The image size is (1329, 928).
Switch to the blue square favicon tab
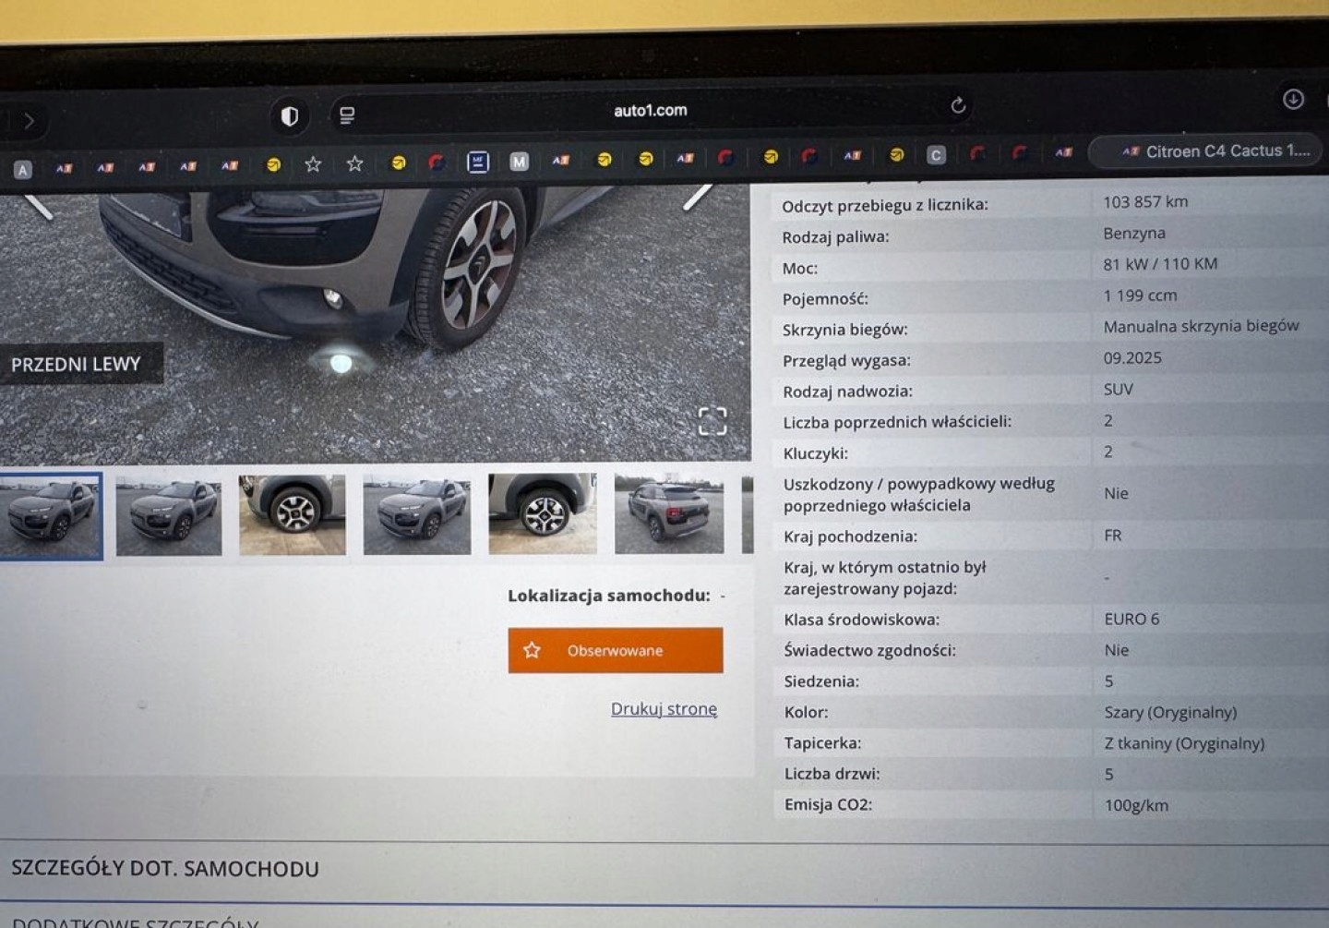[x=477, y=163]
